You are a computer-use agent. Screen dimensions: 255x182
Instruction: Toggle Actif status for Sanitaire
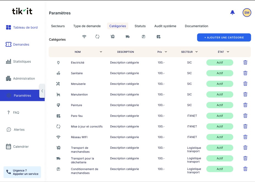(220, 73)
